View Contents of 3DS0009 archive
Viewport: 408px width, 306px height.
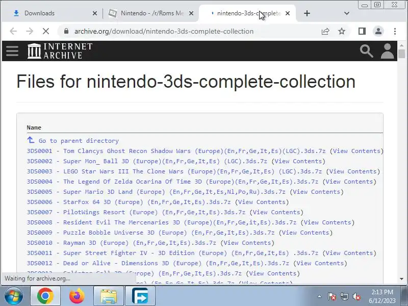pos(305,233)
